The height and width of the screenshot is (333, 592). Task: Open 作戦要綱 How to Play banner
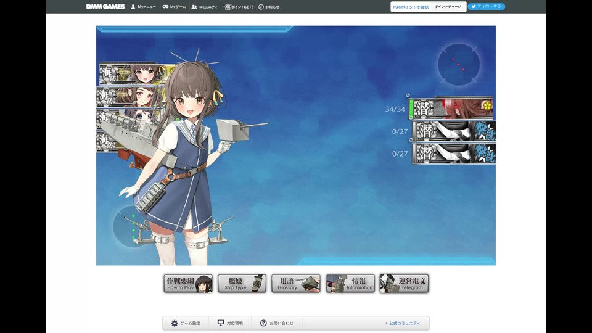tap(188, 284)
